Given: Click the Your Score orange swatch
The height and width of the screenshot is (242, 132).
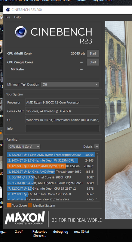Looking at the screenshot, I should tap(9, 205).
